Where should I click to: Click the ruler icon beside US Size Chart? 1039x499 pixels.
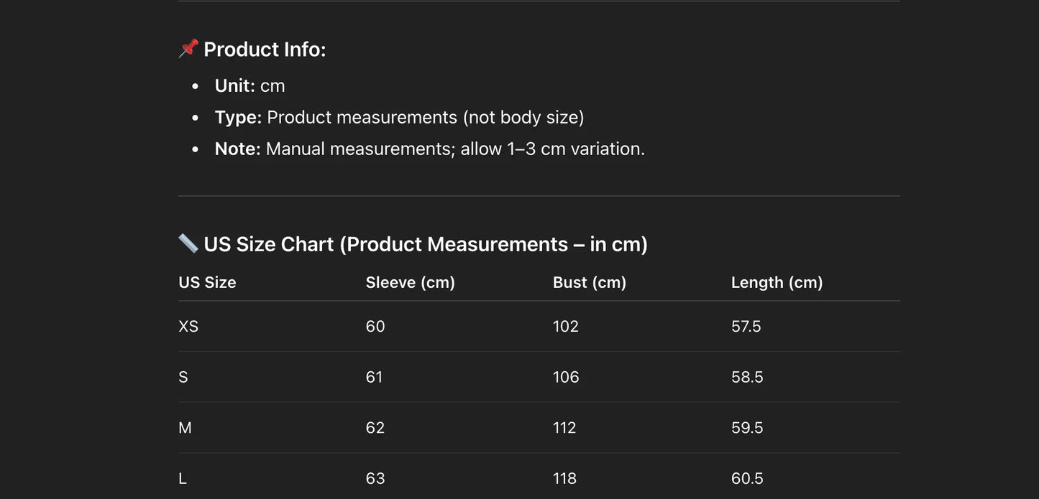(x=188, y=244)
